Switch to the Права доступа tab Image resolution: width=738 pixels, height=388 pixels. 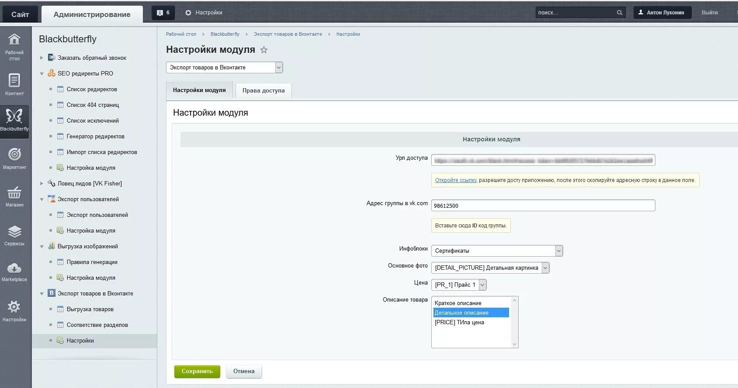pyautogui.click(x=263, y=90)
